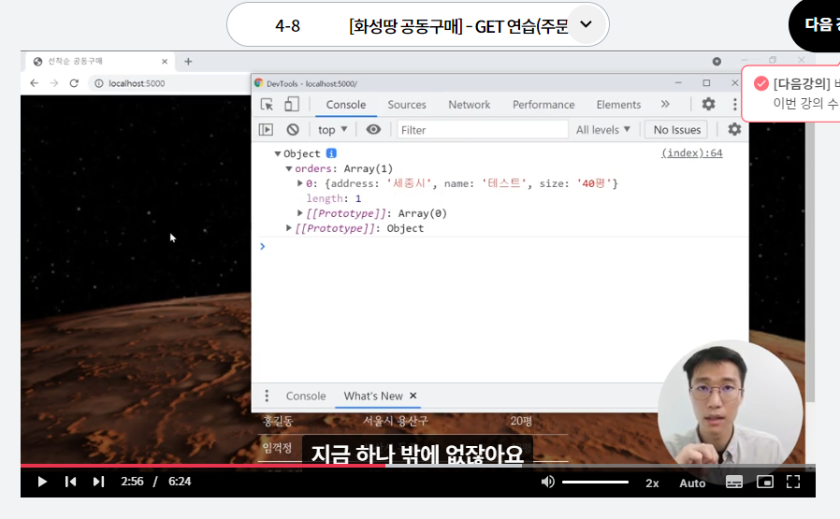This screenshot has height=519, width=840.
Task: Open drawer three-dot menu
Action: (x=267, y=396)
